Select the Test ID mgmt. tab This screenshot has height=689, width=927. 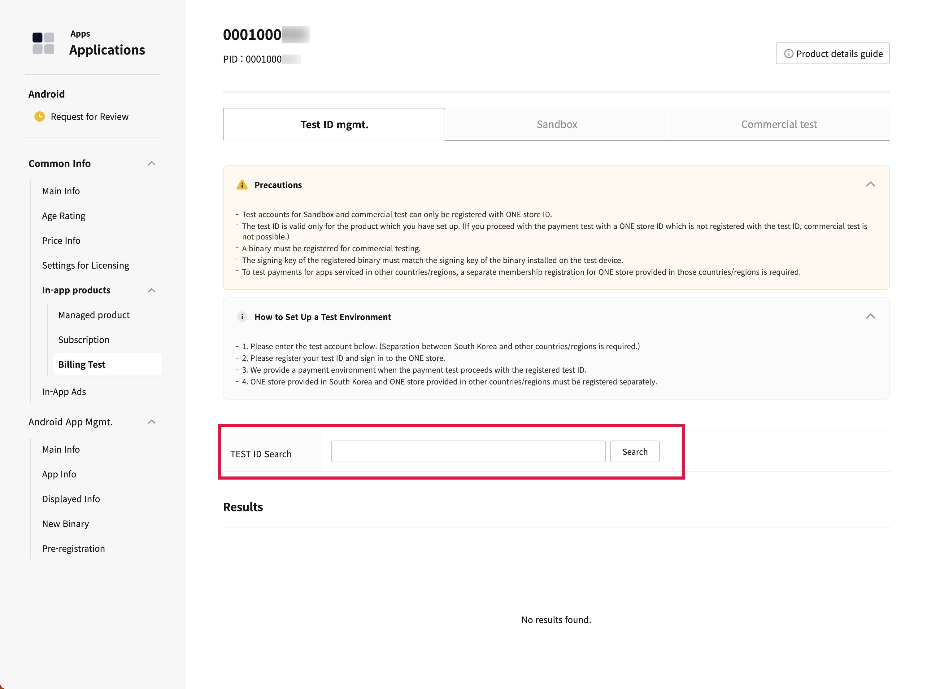tap(334, 124)
